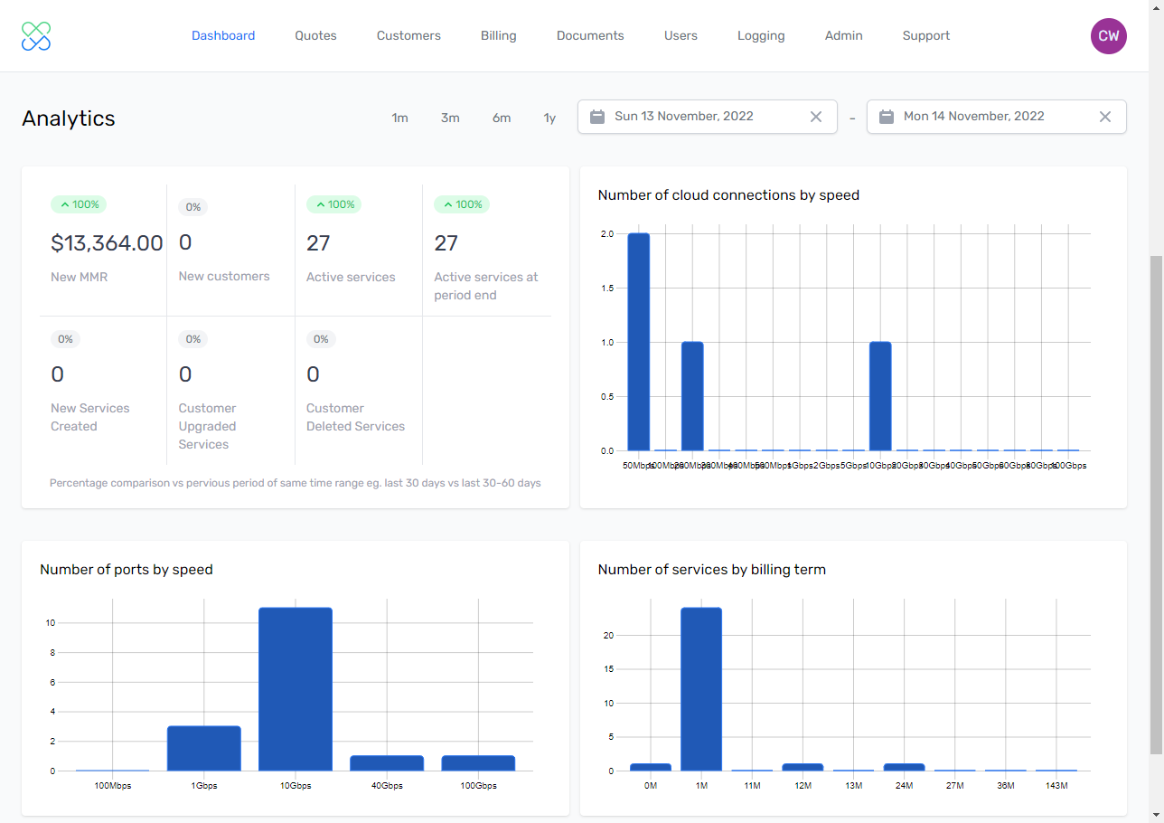Clear the Mon 14 November end date
Image resolution: width=1164 pixels, height=823 pixels.
[x=1104, y=117]
